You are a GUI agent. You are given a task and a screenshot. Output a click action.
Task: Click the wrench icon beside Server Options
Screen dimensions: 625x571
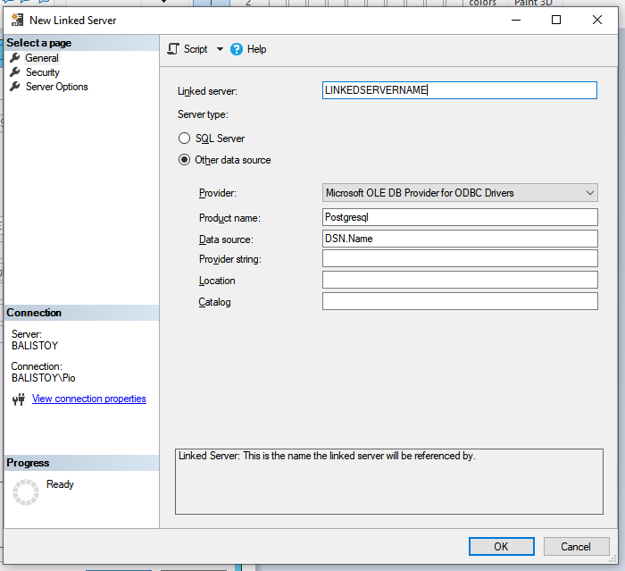point(15,87)
